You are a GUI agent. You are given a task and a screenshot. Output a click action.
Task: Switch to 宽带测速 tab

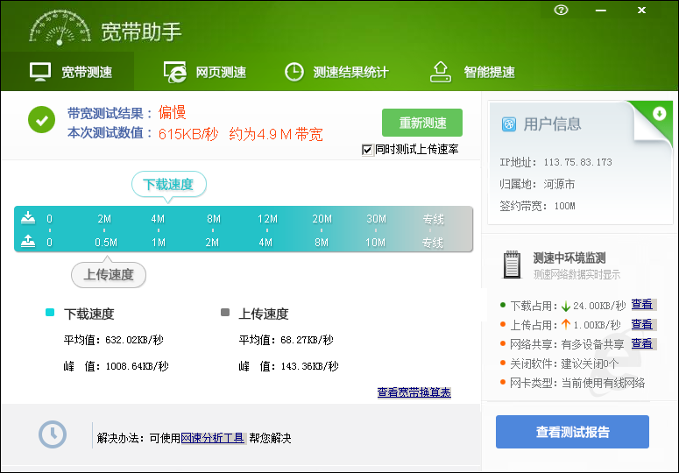point(67,72)
